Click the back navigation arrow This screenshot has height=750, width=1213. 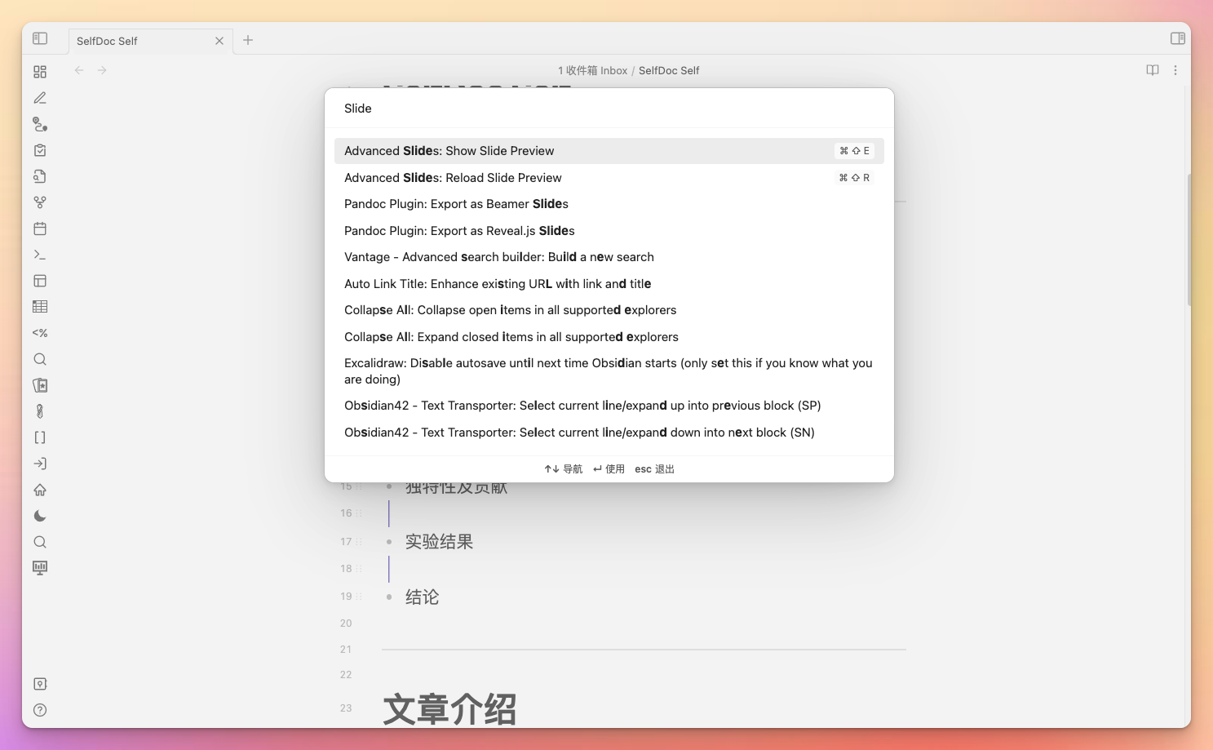[x=78, y=70]
